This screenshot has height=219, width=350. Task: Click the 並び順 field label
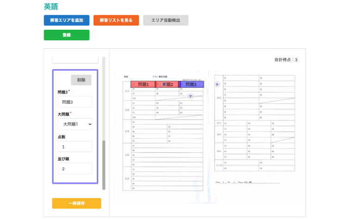[63, 159]
